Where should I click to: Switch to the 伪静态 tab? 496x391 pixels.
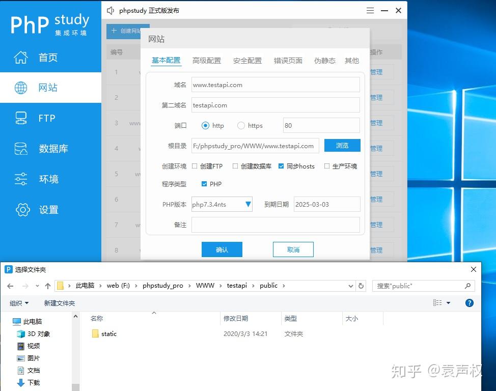click(324, 60)
